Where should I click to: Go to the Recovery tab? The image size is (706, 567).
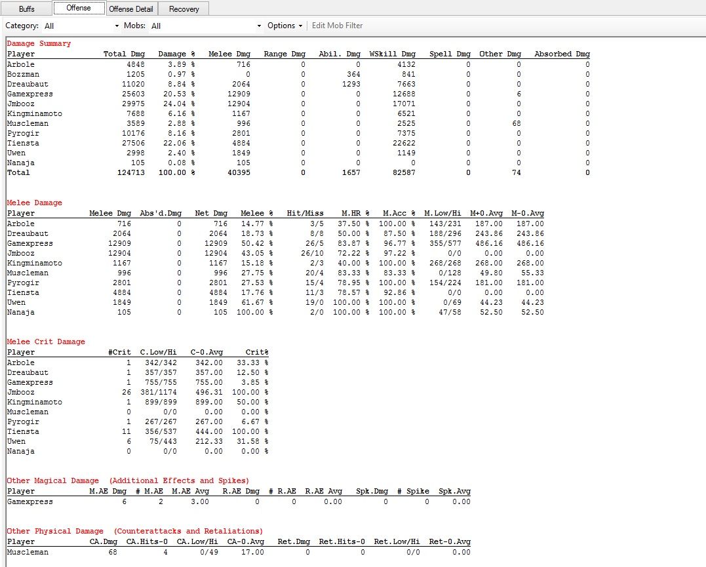point(184,9)
